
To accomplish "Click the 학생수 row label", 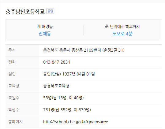I will coord(14,110).
